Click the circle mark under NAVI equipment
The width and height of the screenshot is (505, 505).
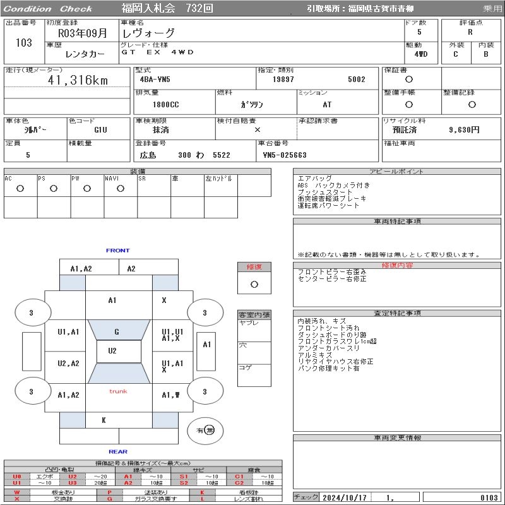click(121, 189)
